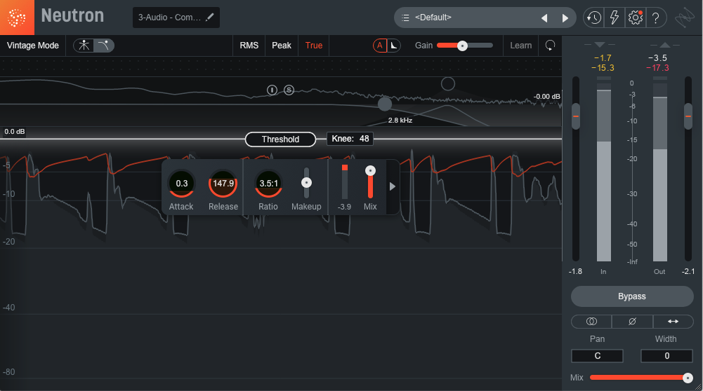This screenshot has height=391, width=703.
Task: Click the lightning bolt zero latency icon
Action: click(x=615, y=18)
